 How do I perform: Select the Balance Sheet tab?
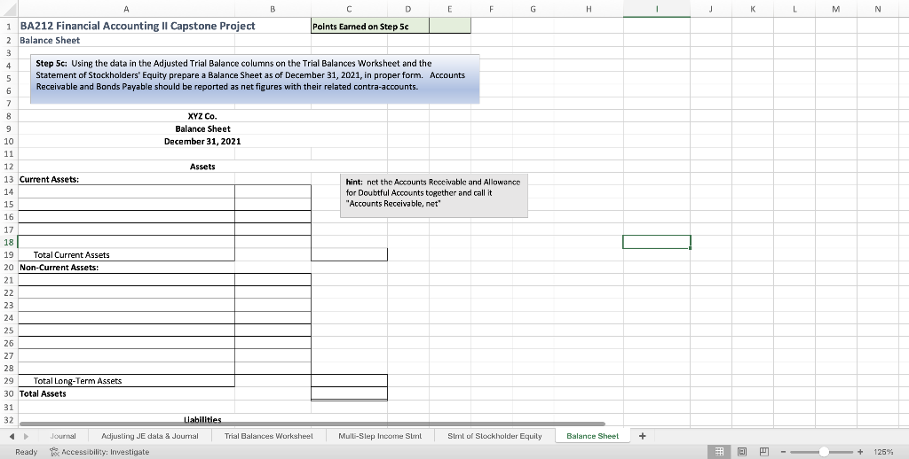592,436
